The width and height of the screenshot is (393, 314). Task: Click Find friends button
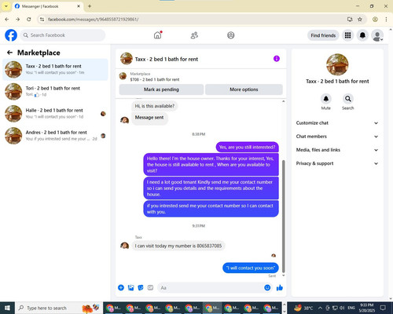click(323, 35)
